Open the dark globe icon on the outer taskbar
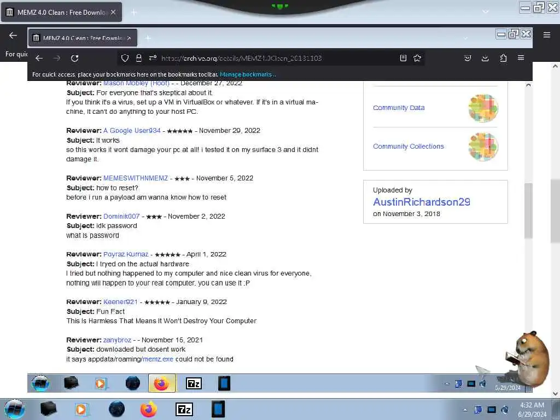 point(116,409)
